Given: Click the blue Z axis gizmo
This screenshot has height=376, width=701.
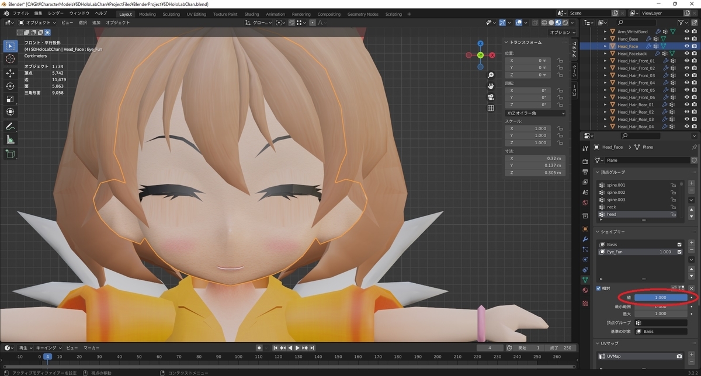Looking at the screenshot, I should click(480, 43).
